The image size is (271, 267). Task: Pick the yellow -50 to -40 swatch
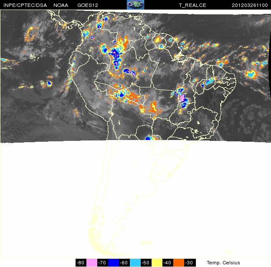[x=157, y=263]
